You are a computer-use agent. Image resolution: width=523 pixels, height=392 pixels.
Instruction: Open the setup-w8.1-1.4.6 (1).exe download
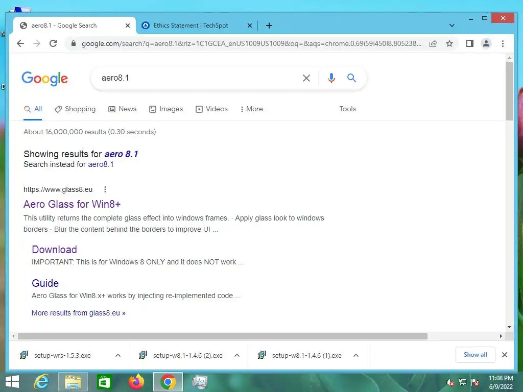(x=307, y=355)
